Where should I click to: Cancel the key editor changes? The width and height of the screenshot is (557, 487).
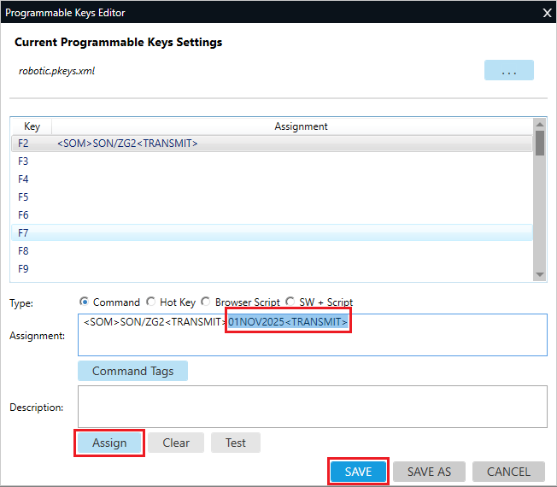click(x=508, y=472)
